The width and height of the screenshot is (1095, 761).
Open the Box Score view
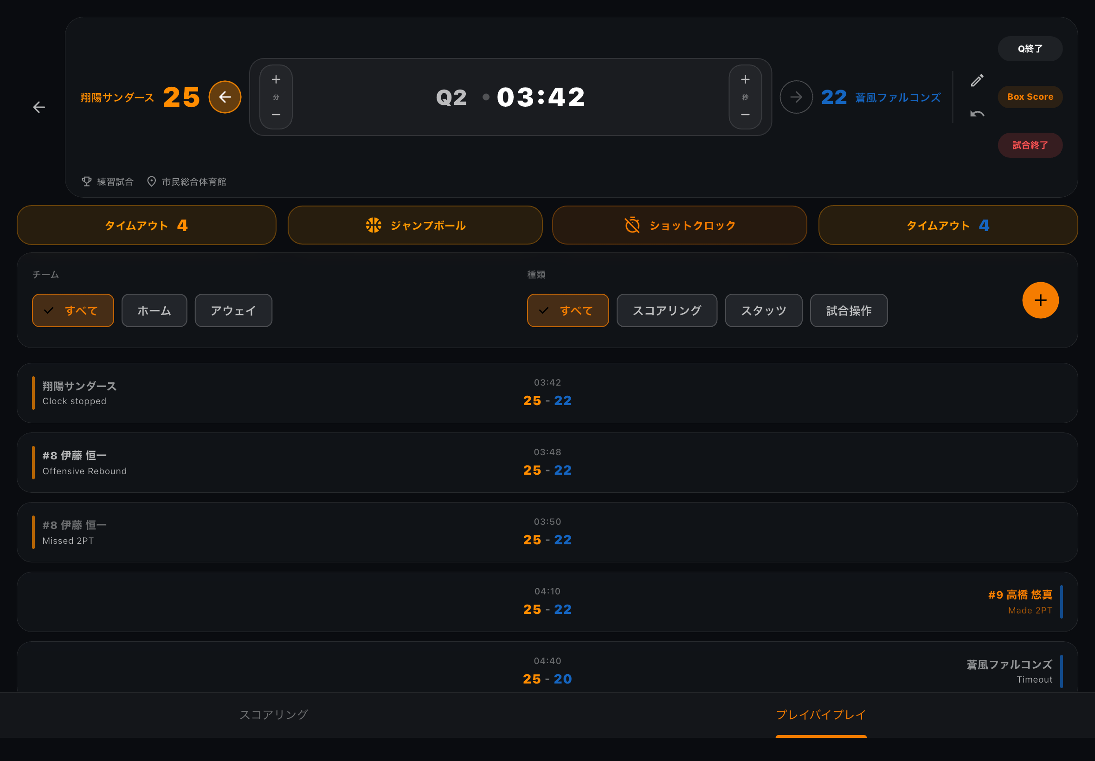[x=1030, y=97]
